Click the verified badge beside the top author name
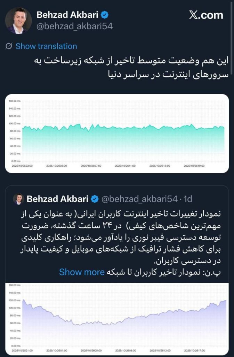234x357 pixels. tap(105, 15)
